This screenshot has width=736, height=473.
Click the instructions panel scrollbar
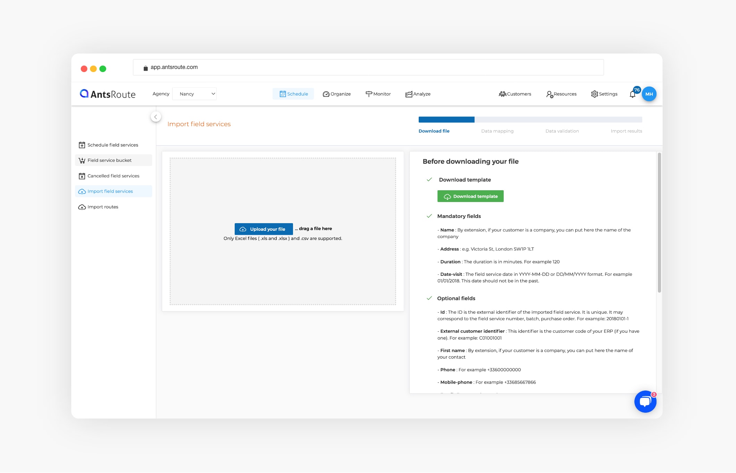(659, 223)
